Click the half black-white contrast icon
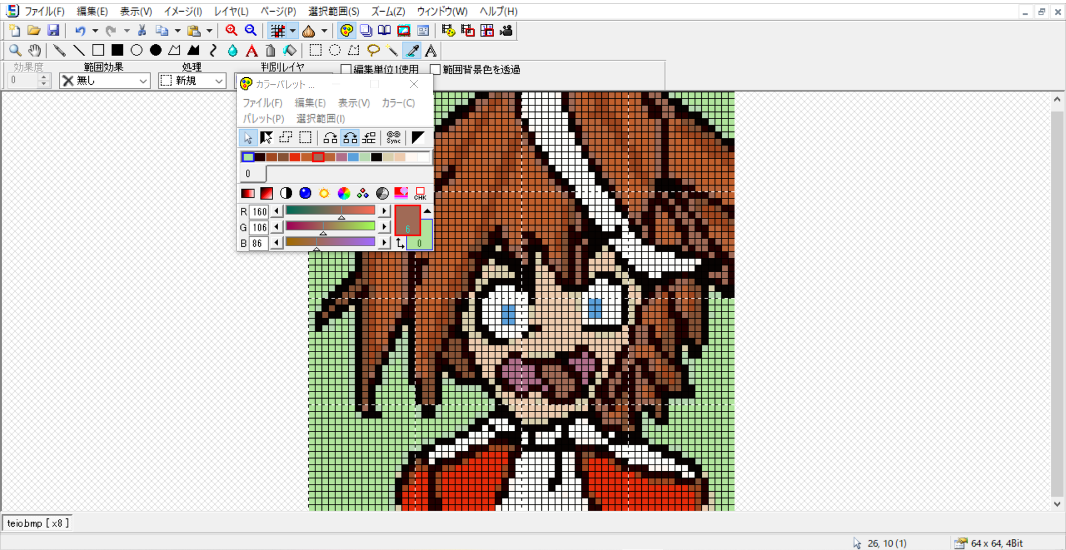This screenshot has height=550, width=1066. (286, 193)
